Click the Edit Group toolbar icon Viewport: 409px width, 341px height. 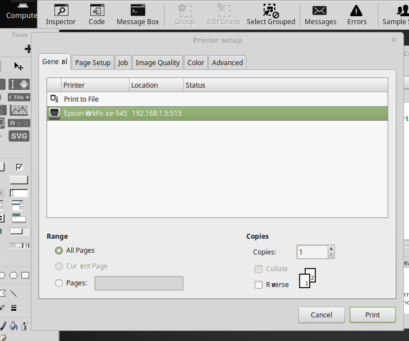pos(223,15)
